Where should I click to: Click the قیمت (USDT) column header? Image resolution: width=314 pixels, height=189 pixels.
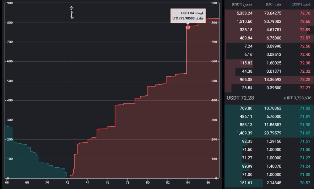[301, 4]
